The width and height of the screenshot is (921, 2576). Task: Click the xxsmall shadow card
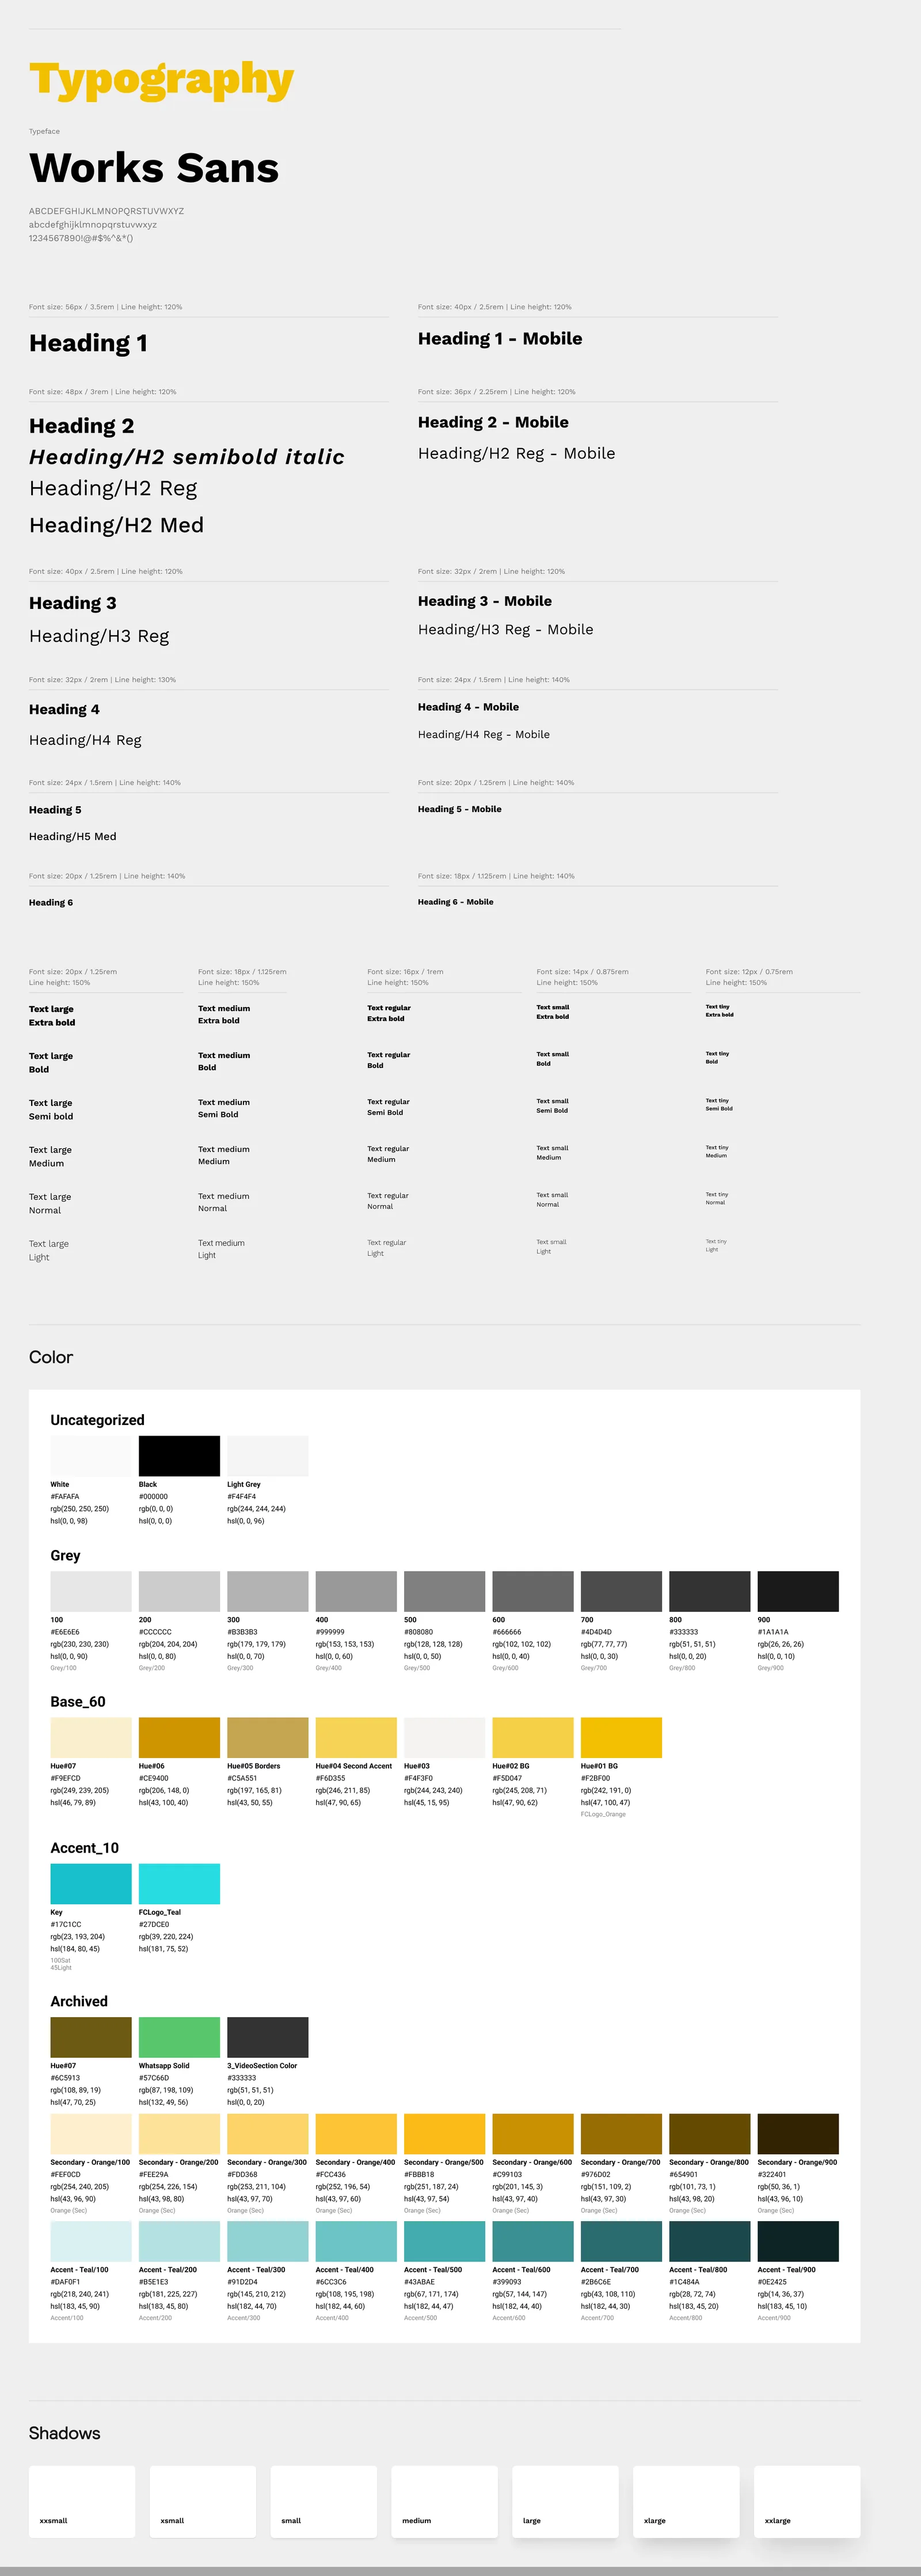(82, 2501)
